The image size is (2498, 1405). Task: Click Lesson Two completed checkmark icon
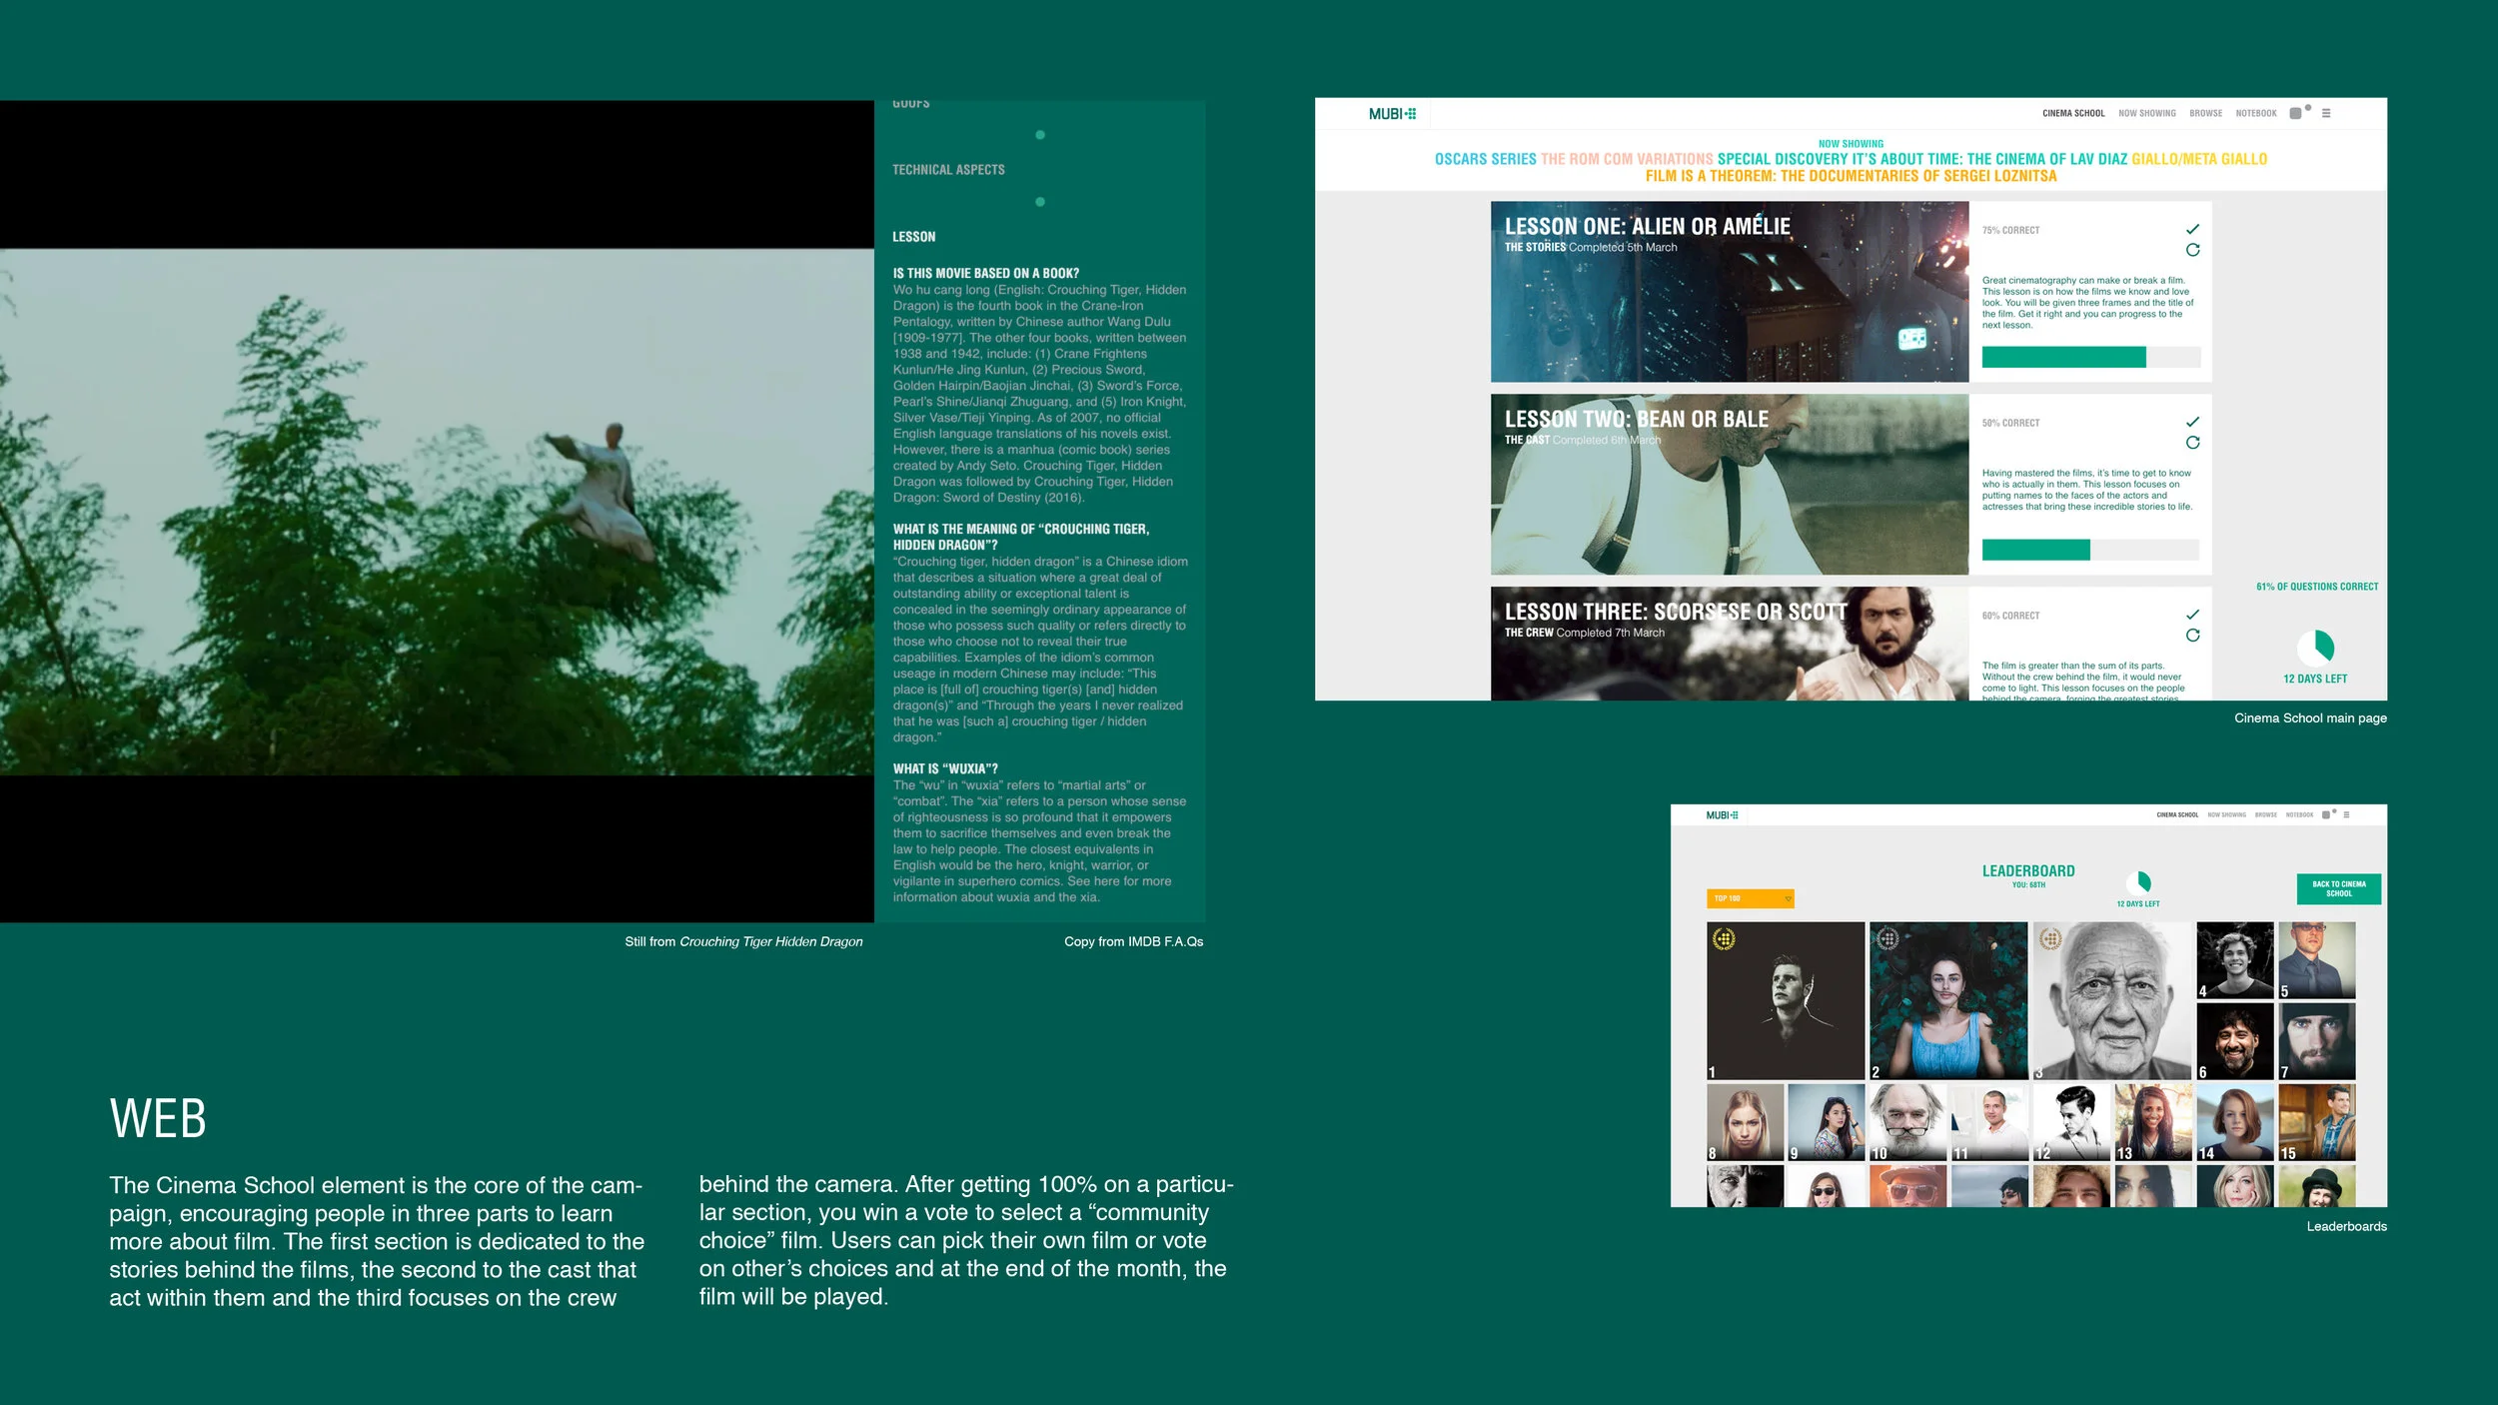coord(2192,423)
